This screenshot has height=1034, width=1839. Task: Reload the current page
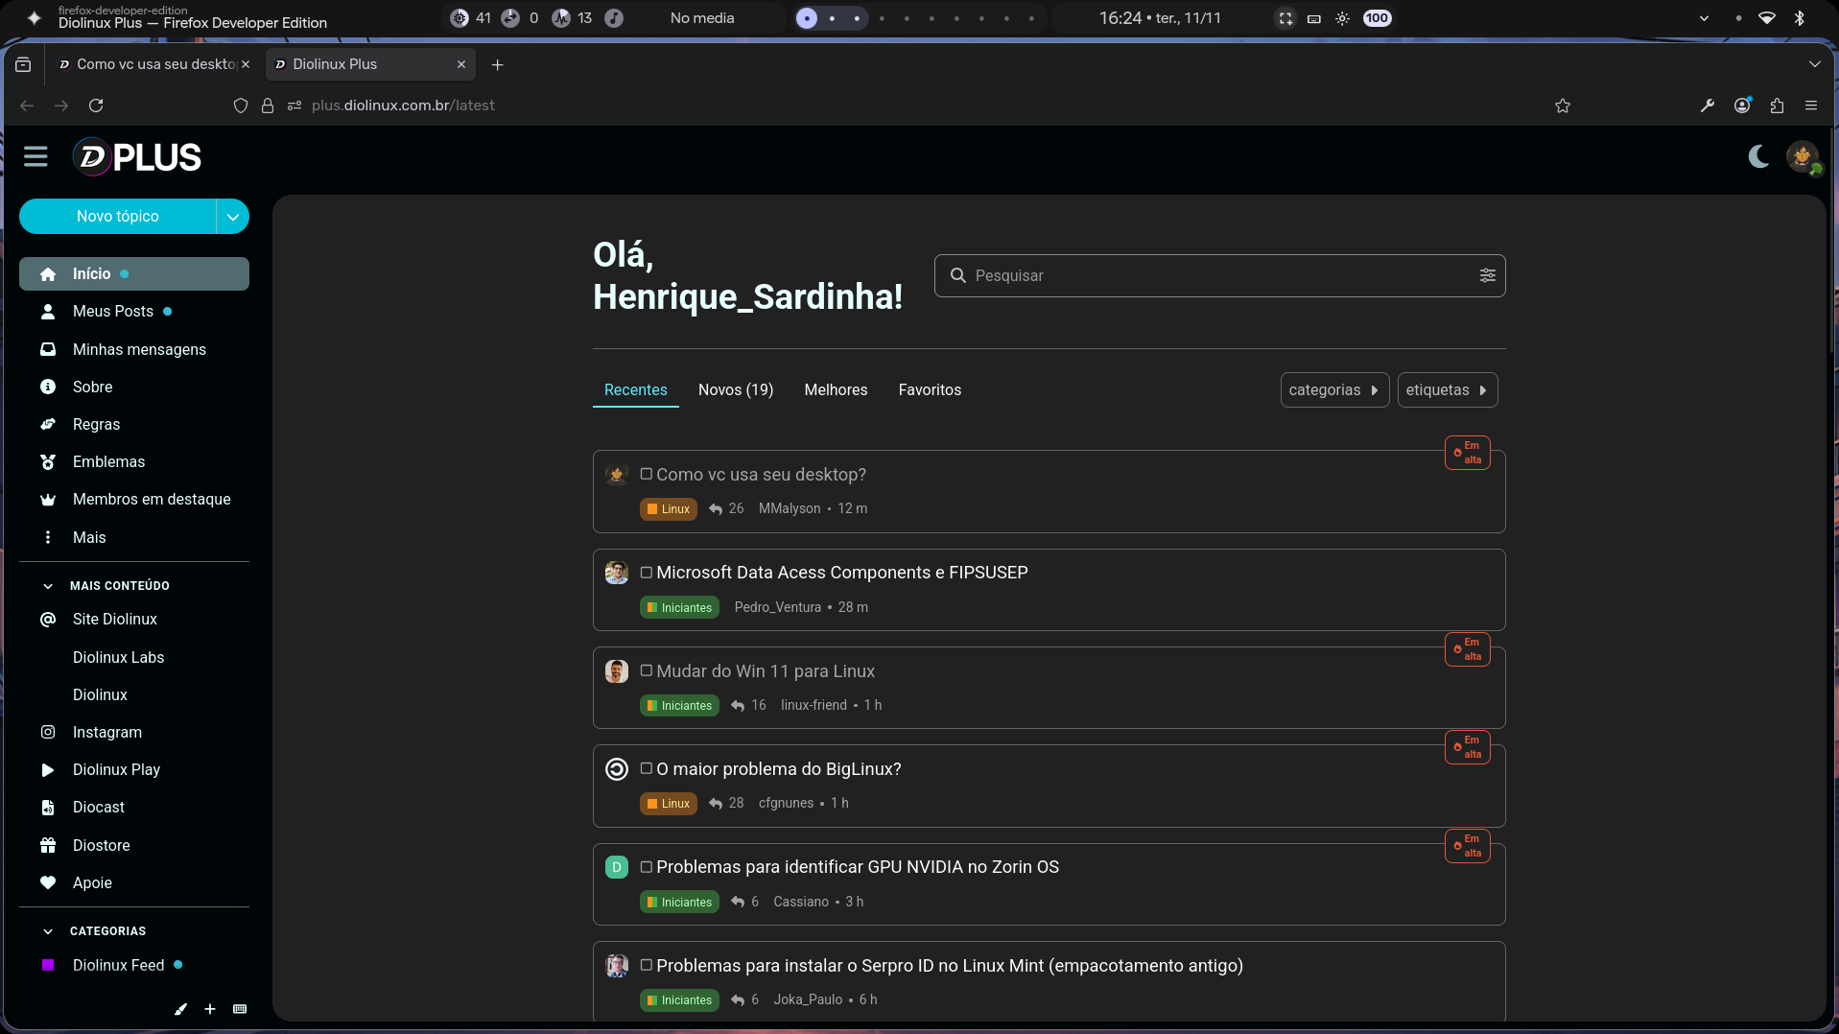coord(96,106)
